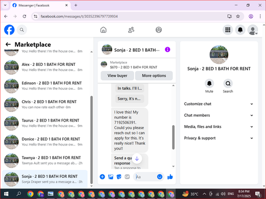Open Donice - 2 BED 1 BATH conversation
266x199 pixels.
[45, 142]
